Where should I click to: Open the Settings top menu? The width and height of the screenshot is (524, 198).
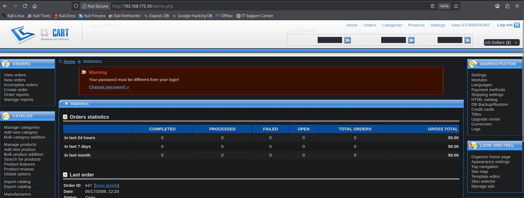438,25
